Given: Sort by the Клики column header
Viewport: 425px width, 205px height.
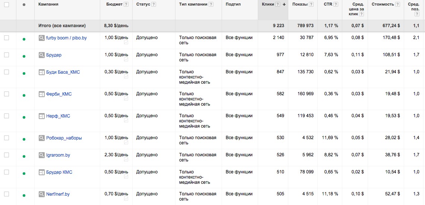Looking at the screenshot, I should point(268,4).
